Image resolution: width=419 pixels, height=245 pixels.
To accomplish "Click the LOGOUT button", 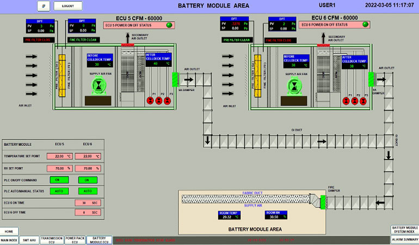I will (68, 6).
